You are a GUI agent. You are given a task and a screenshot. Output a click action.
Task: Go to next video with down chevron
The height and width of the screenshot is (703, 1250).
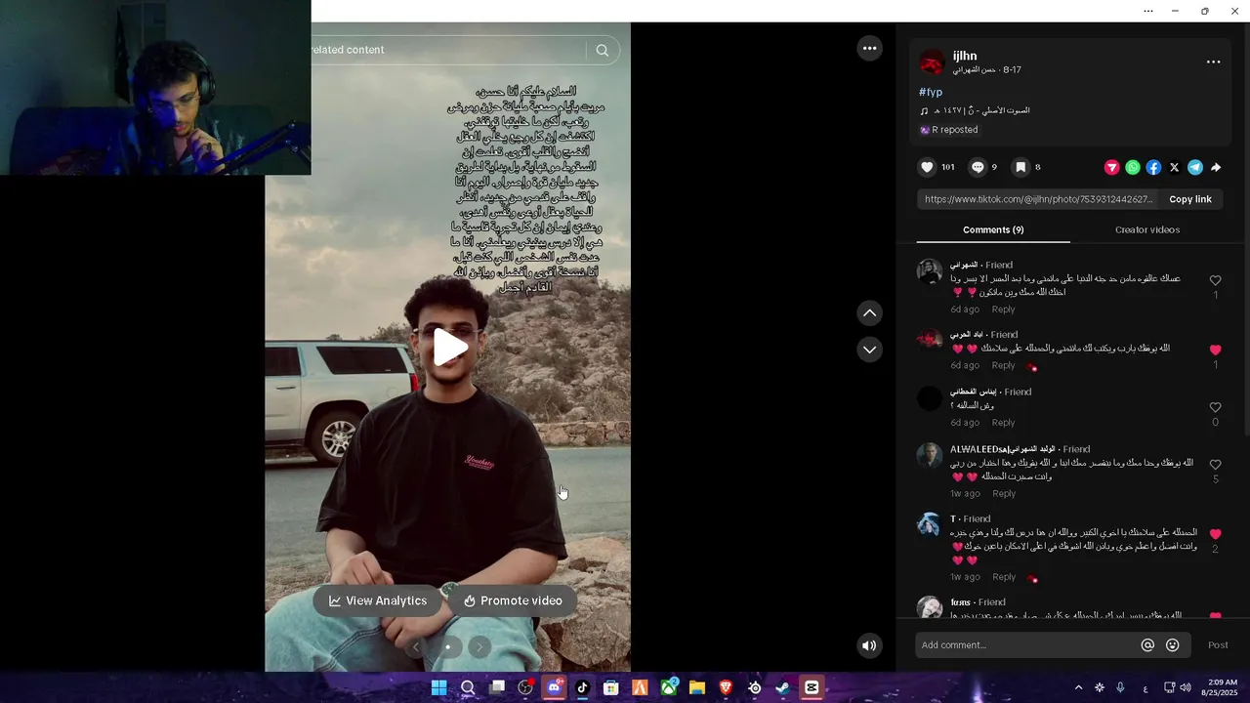pyautogui.click(x=869, y=350)
